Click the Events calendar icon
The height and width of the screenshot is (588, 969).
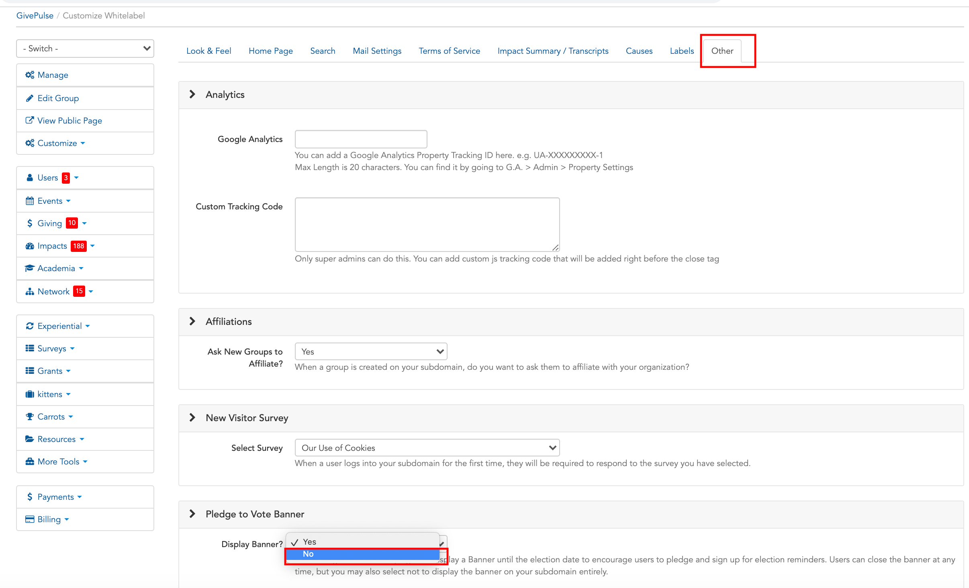click(30, 201)
